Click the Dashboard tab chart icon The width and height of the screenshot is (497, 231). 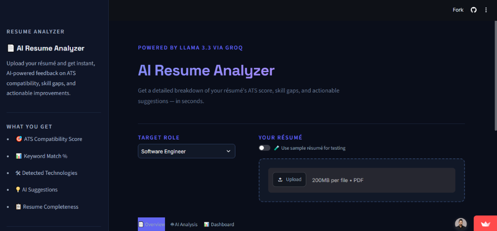[206, 224]
